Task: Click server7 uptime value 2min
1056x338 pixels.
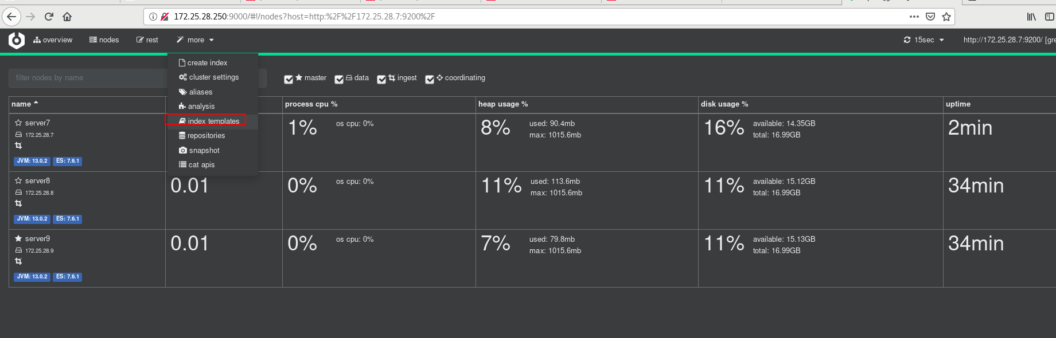Action: pyautogui.click(x=970, y=128)
